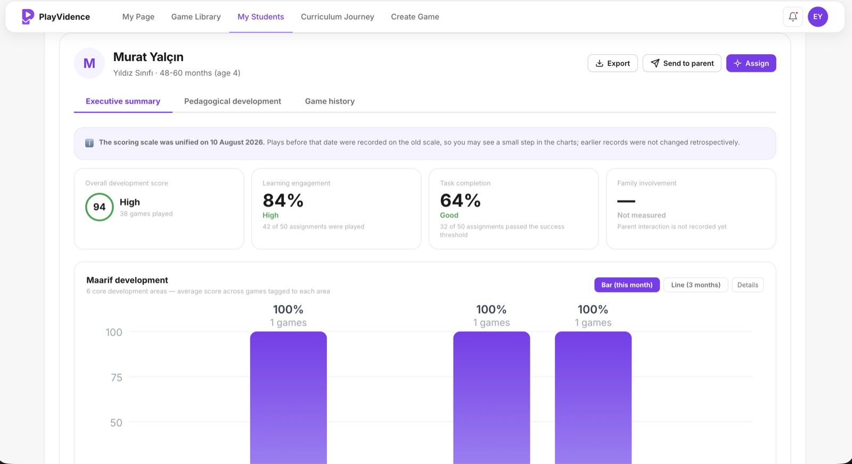
Task: Click the Export download icon
Action: [x=600, y=63]
